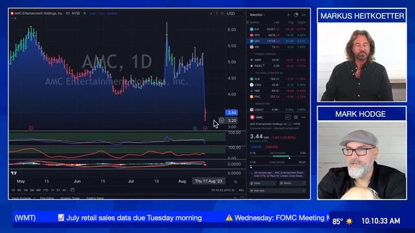Select the VIX row in the watchlist

[278, 47]
